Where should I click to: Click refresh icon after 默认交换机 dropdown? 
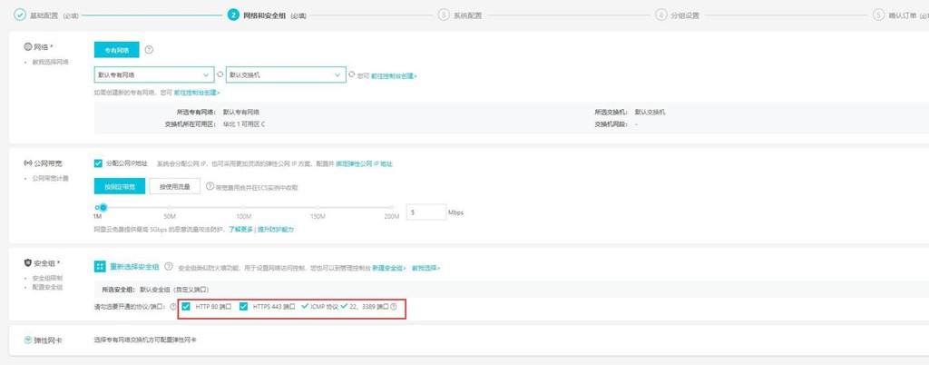[352, 74]
